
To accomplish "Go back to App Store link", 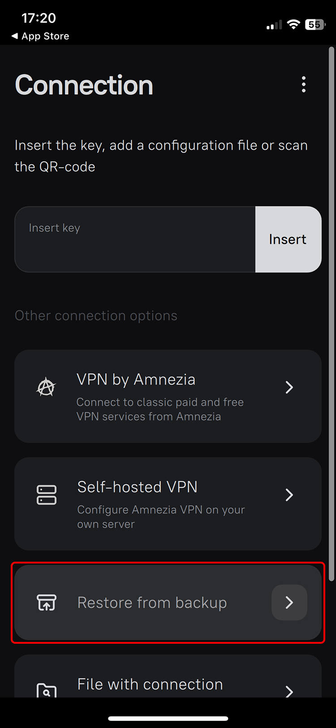I will (40, 36).
